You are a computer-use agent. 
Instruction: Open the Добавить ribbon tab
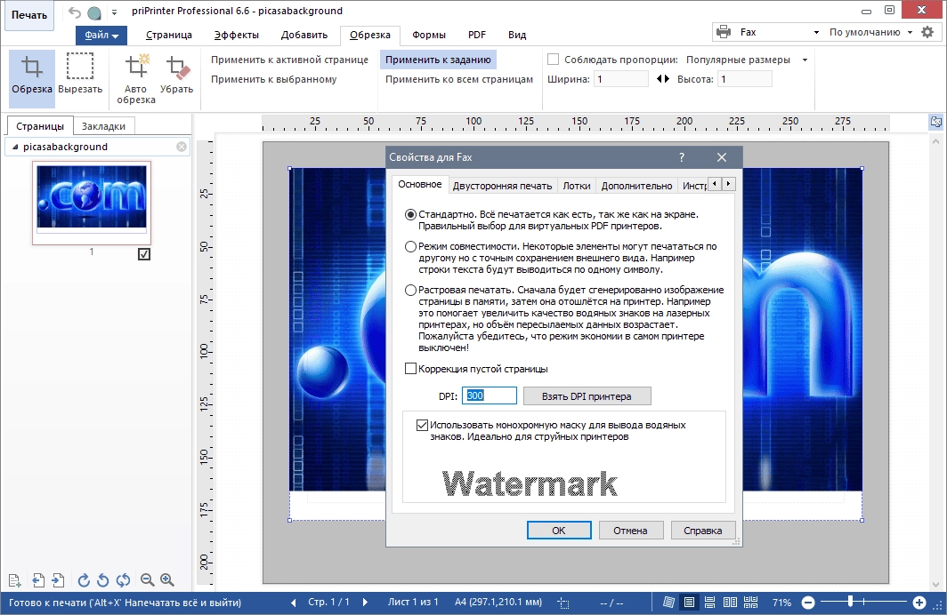[x=304, y=35]
